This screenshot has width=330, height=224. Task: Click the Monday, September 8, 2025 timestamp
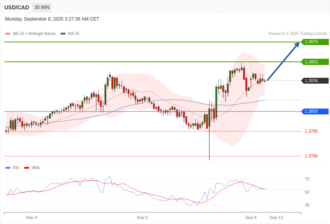(x=52, y=19)
